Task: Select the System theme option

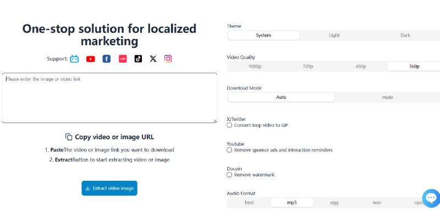Action: pyautogui.click(x=263, y=35)
